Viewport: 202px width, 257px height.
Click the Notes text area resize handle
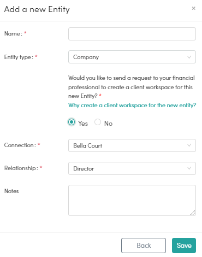click(193, 213)
